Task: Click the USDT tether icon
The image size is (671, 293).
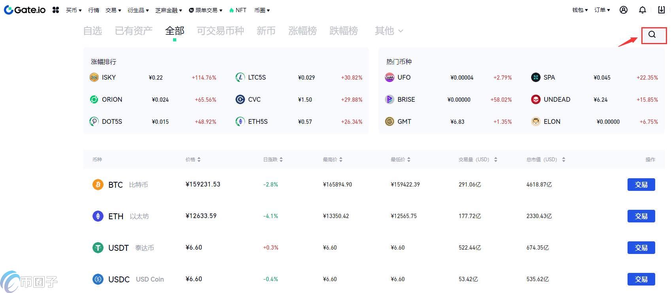Action: click(x=98, y=248)
